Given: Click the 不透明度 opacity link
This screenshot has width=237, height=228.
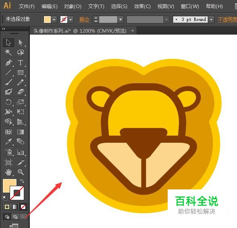Looking at the screenshot, I should click(x=227, y=19).
